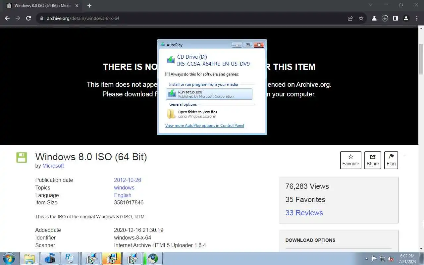Click the '76,283 Views' text
Image resolution: width=424 pixels, height=265 pixels.
click(307, 186)
